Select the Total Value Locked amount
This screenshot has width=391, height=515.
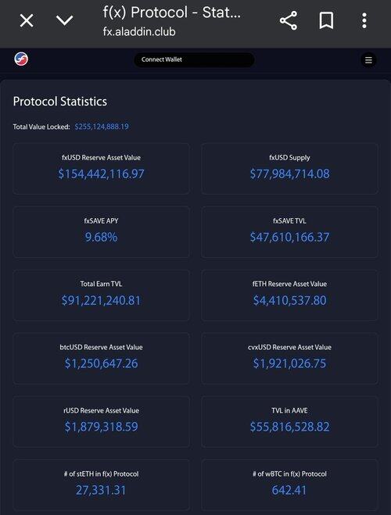coord(102,127)
